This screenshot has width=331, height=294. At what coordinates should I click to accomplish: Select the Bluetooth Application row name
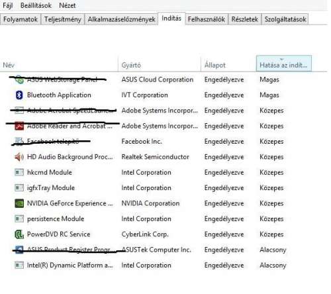[x=59, y=95]
